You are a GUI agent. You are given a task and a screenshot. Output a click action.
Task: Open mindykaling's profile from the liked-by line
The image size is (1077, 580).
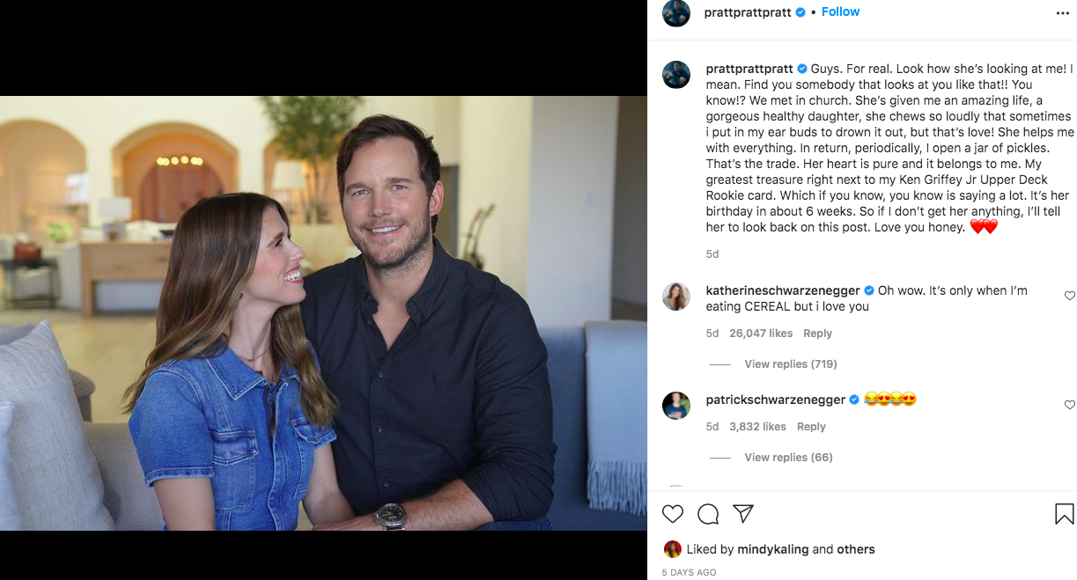pyautogui.click(x=773, y=549)
